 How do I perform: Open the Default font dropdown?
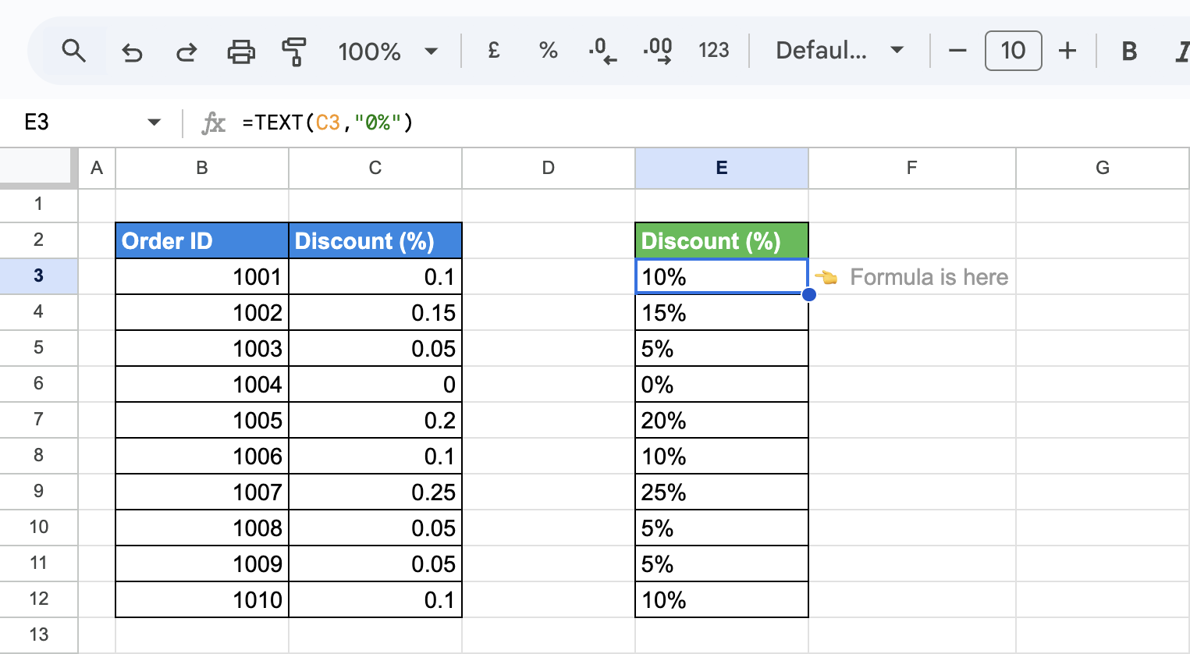pyautogui.click(x=840, y=52)
